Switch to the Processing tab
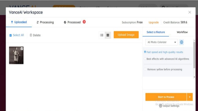198x111 pixels. (45, 22)
